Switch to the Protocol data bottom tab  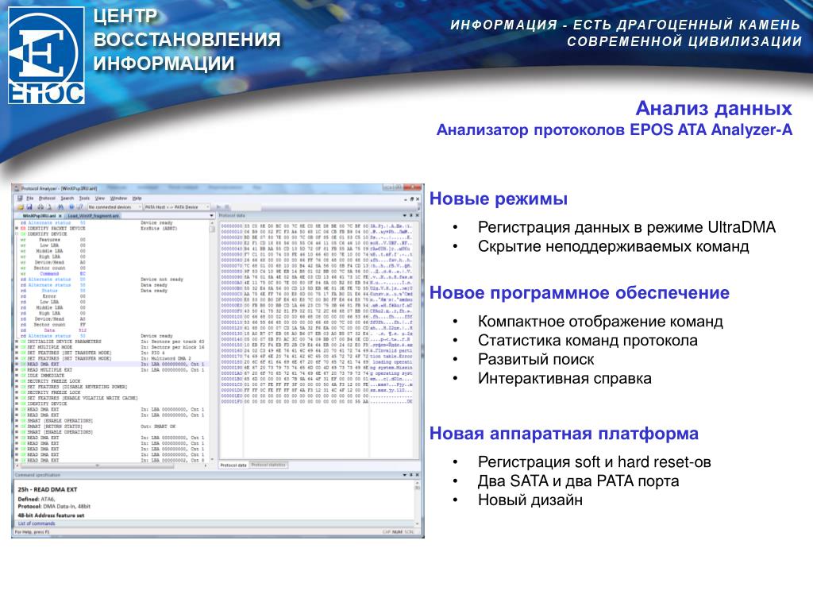click(233, 465)
